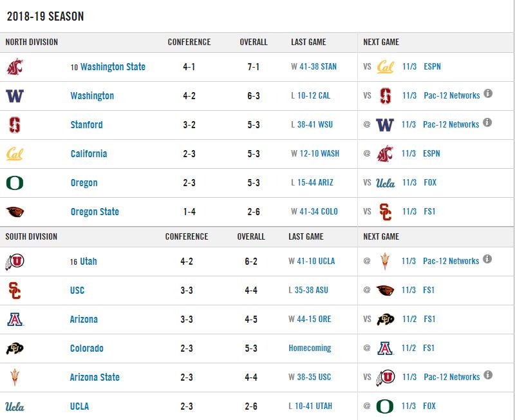Image resolution: width=515 pixels, height=420 pixels.
Task: Click info icon beside Washington's Pac-12 Networks
Action: [488, 94]
